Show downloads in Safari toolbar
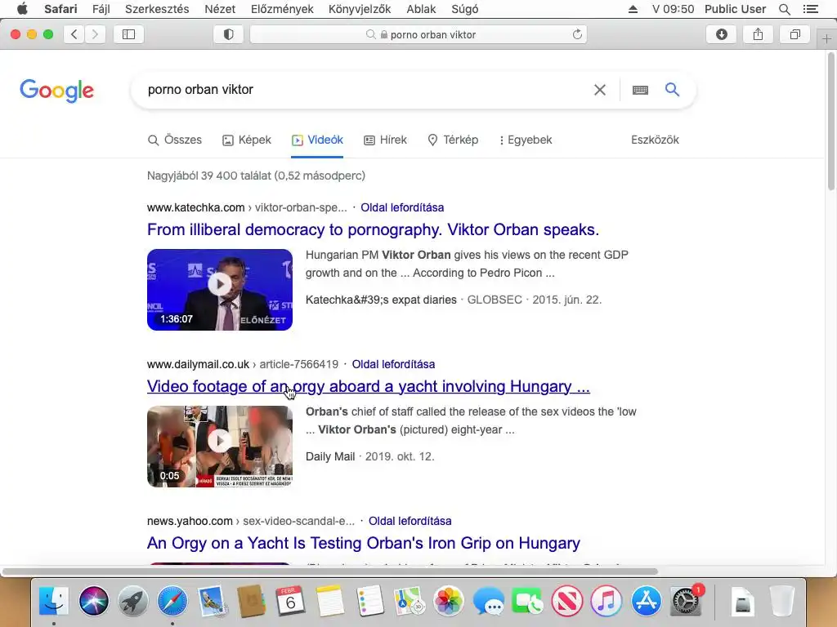 (x=721, y=34)
